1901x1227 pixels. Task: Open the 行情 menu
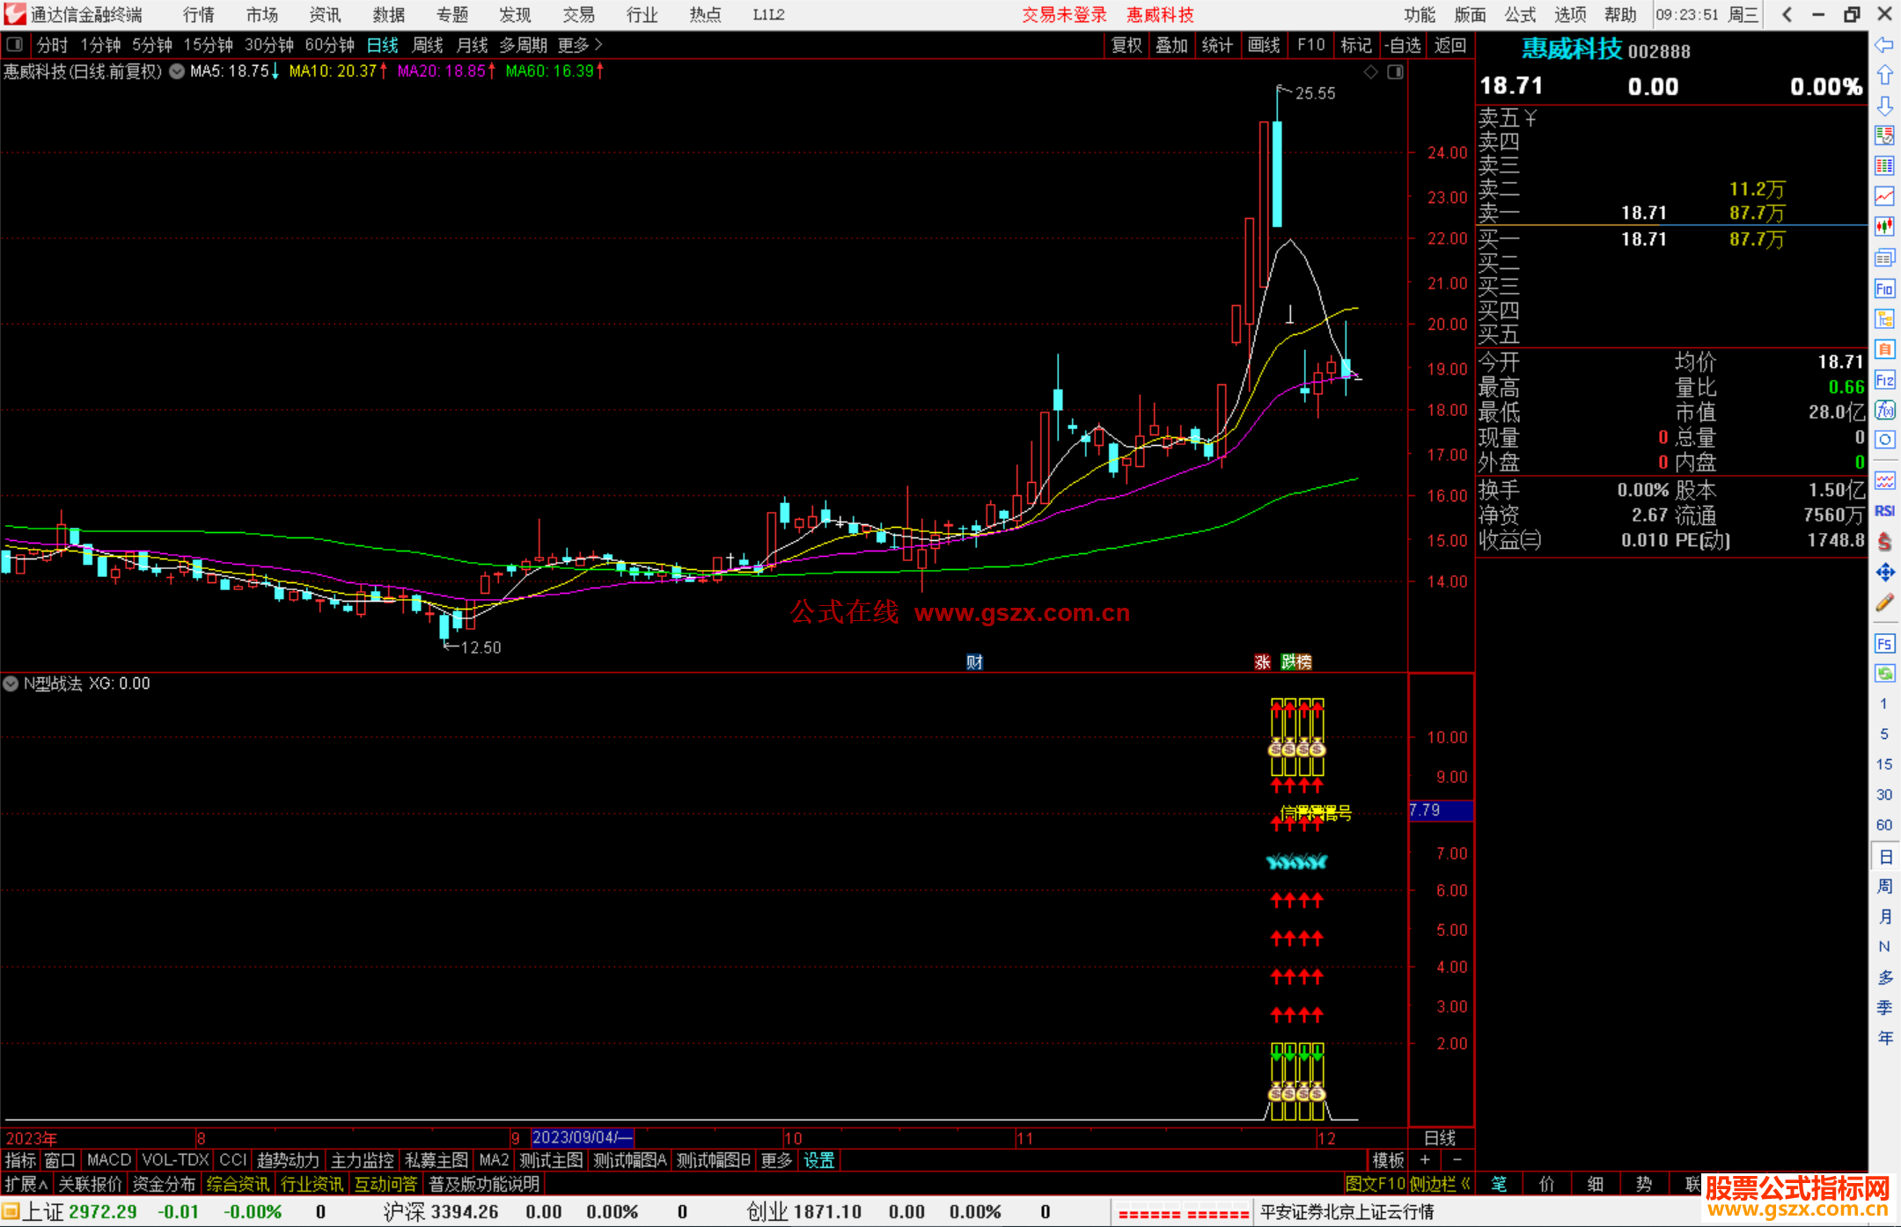tap(199, 15)
